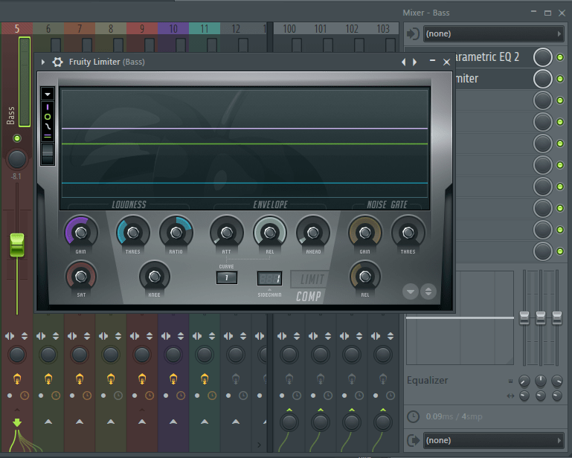Select mixer track 100
The width and height of the screenshot is (572, 458).
click(x=289, y=28)
